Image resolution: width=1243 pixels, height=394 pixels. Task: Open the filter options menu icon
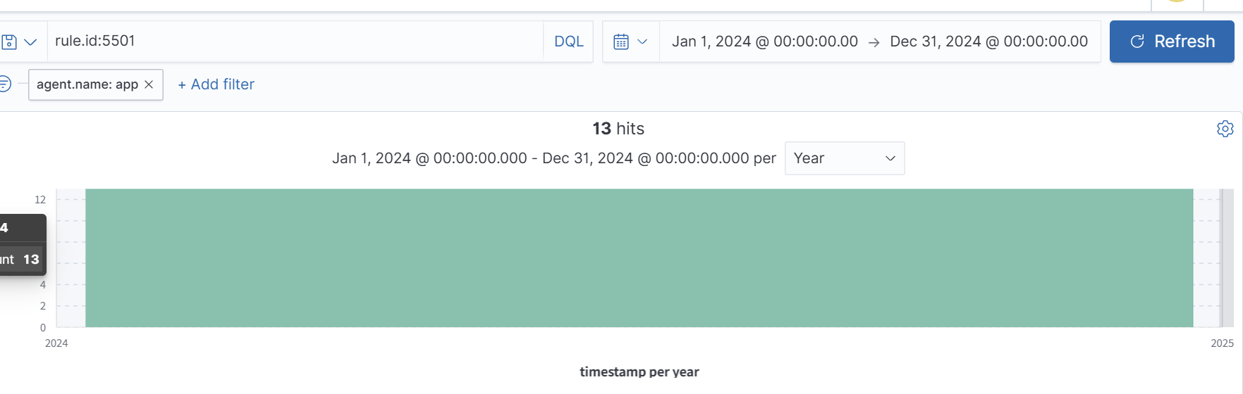coord(5,84)
